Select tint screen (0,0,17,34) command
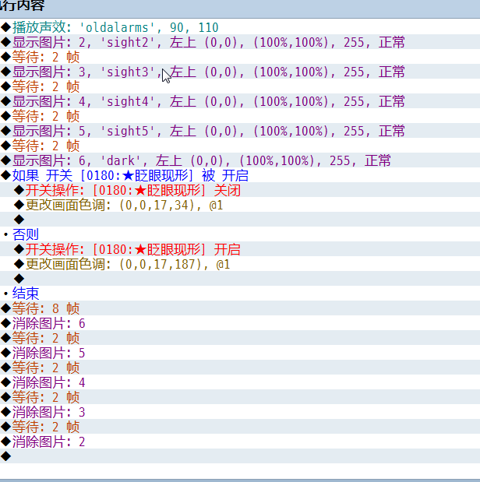 tap(240, 205)
